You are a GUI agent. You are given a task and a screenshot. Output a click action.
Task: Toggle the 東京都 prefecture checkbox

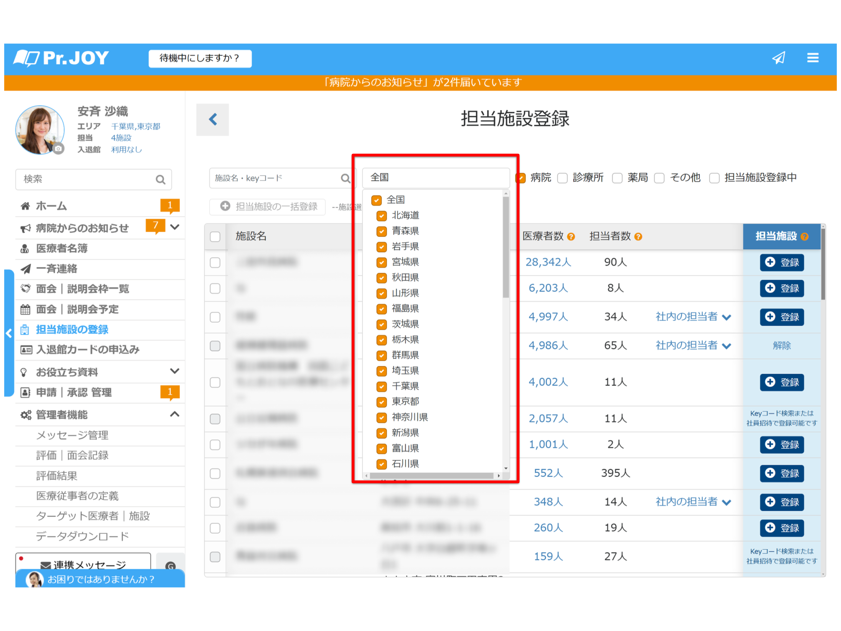click(x=381, y=402)
